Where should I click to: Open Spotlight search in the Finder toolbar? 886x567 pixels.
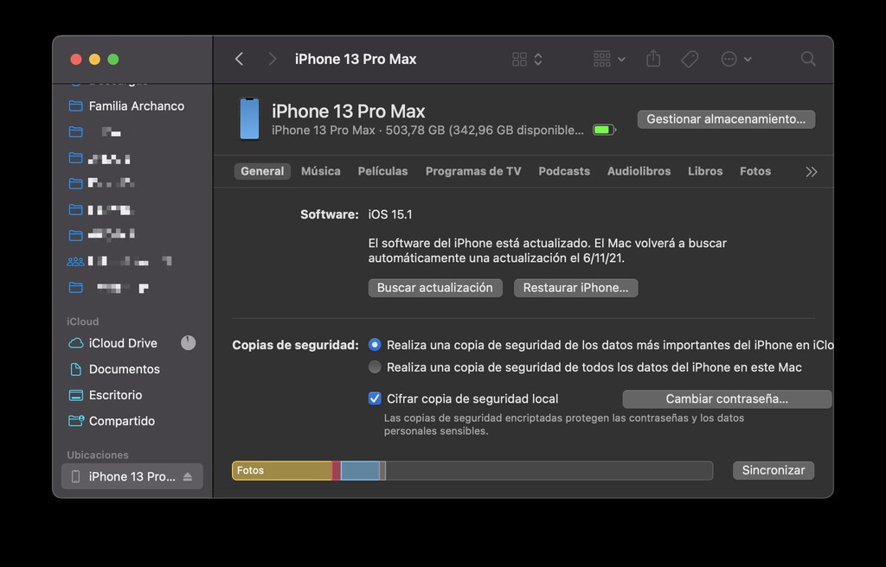[807, 59]
